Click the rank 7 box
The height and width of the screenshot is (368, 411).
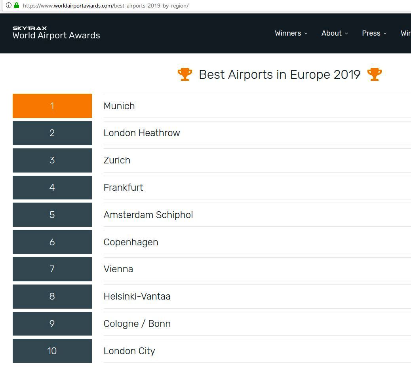pyautogui.click(x=52, y=269)
